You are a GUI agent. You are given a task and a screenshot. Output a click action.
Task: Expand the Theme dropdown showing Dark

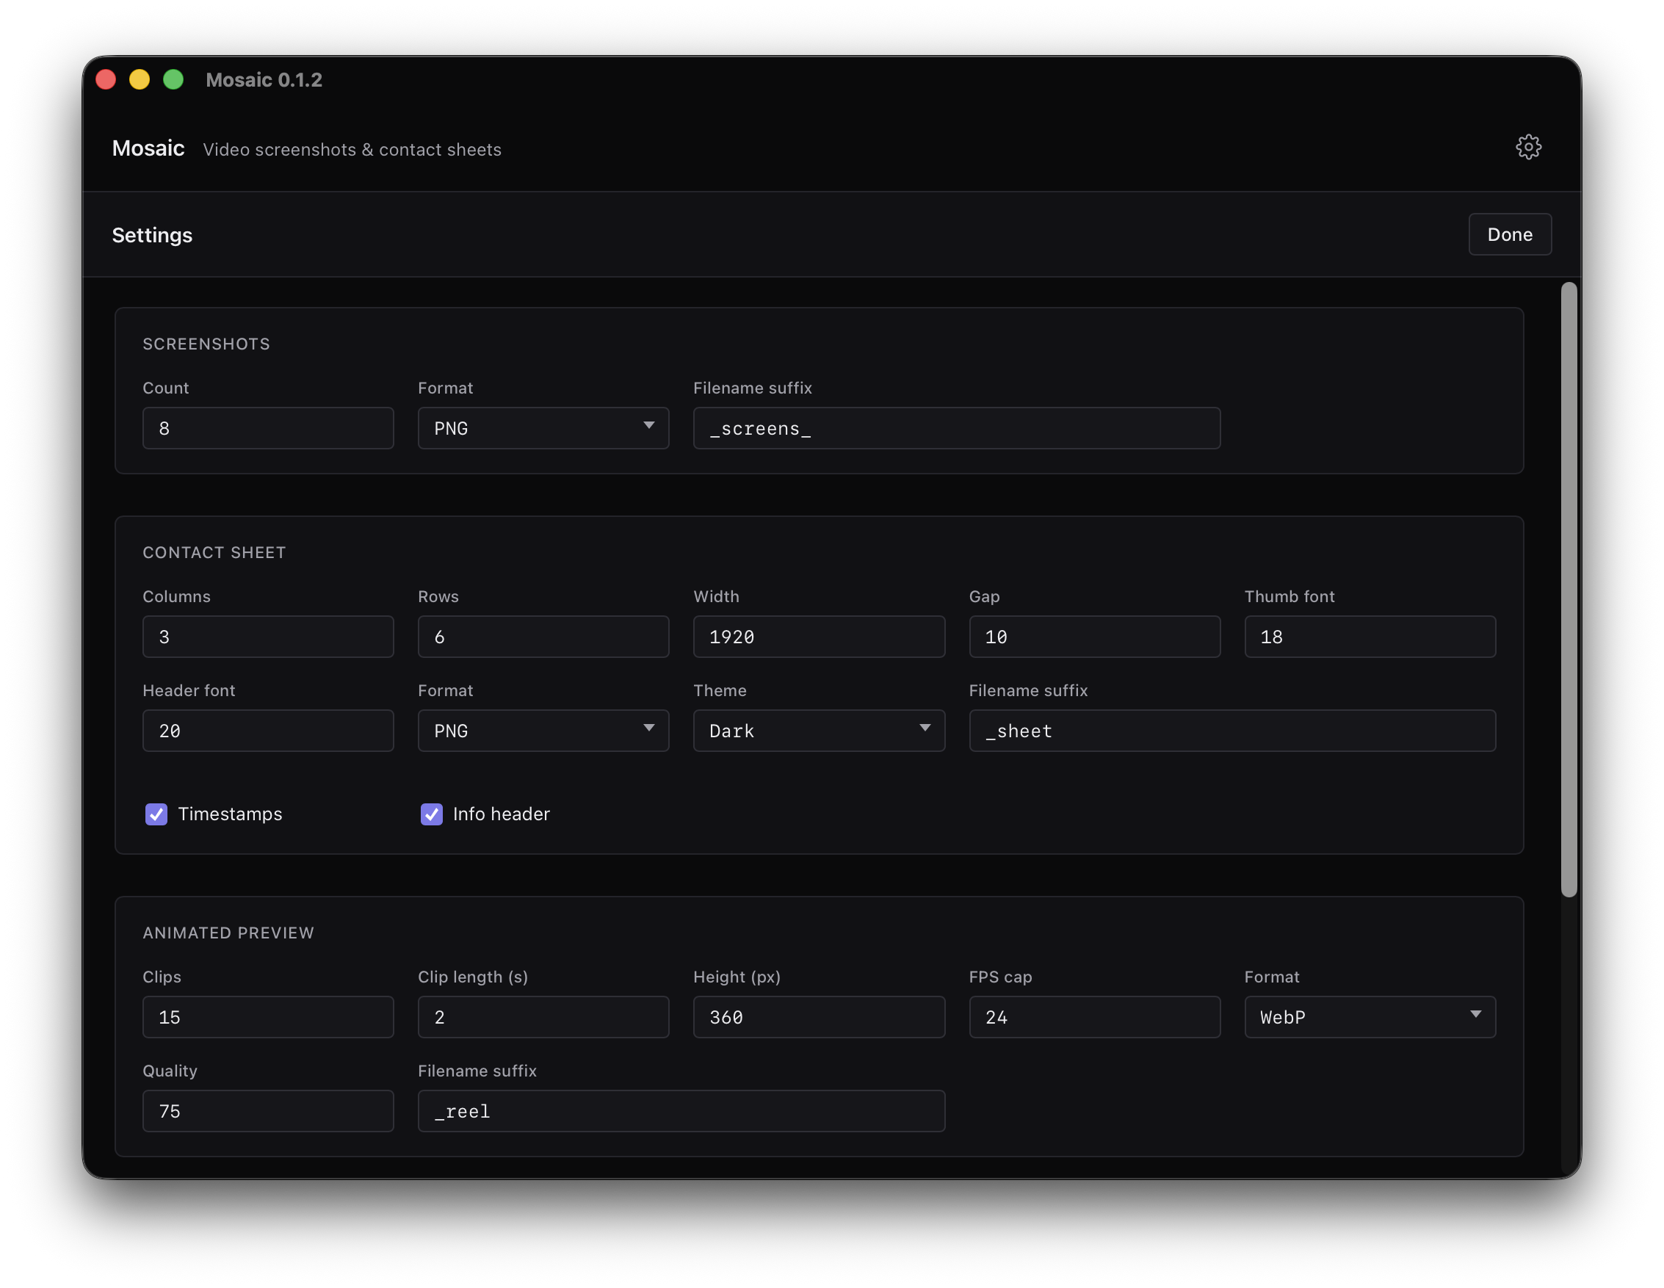pyautogui.click(x=819, y=731)
